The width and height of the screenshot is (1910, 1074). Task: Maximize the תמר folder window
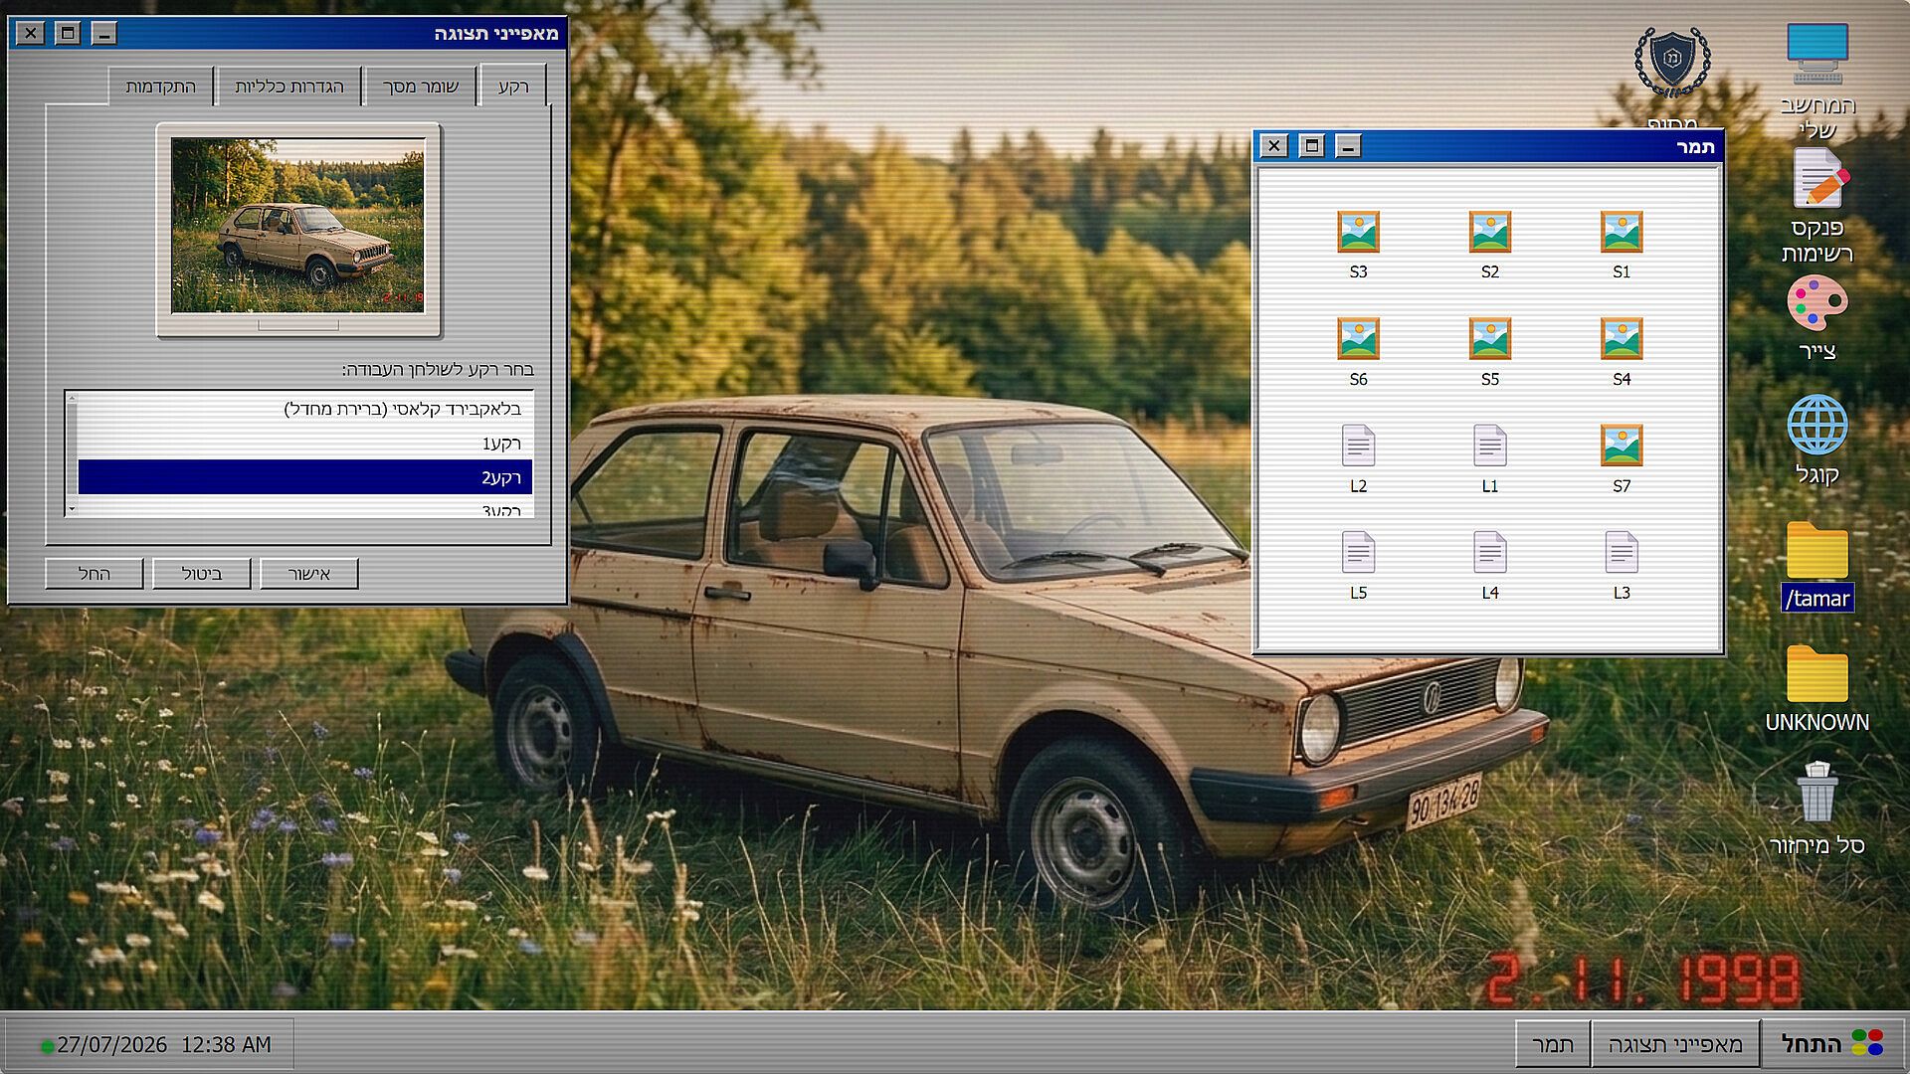pyautogui.click(x=1311, y=146)
